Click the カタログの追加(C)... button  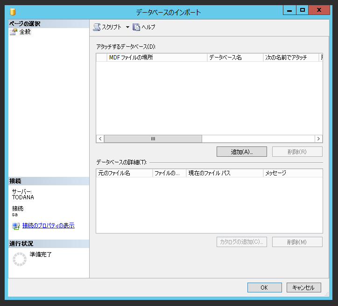[242, 242]
